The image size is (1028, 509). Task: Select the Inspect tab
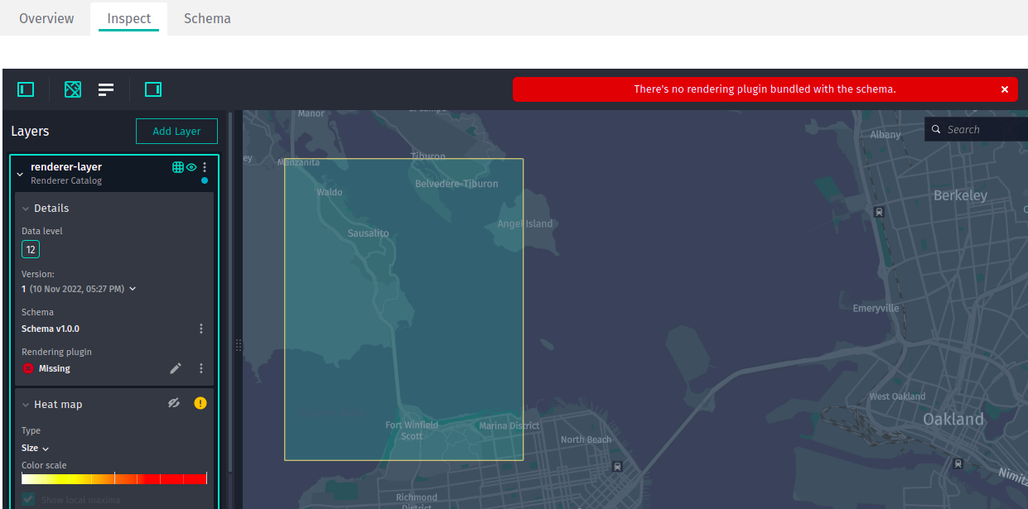pos(129,18)
